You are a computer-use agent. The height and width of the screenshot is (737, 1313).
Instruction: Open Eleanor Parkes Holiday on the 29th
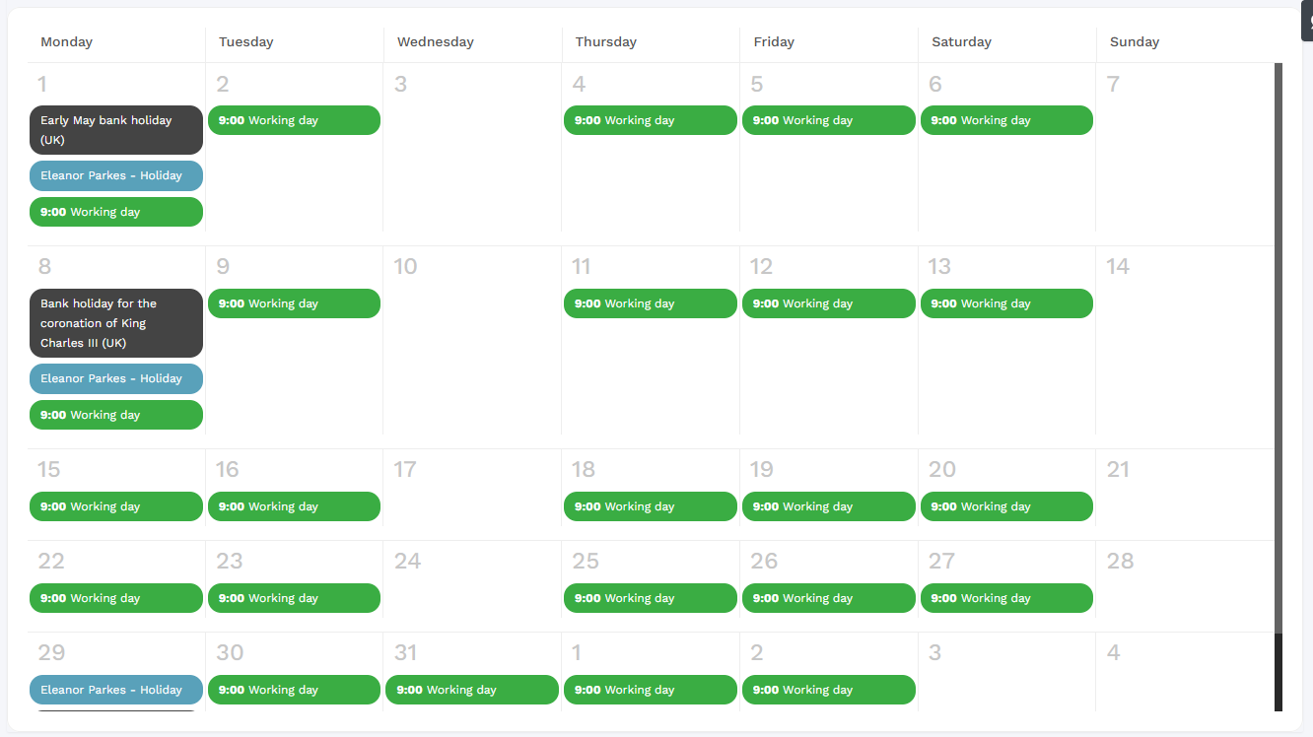116,690
